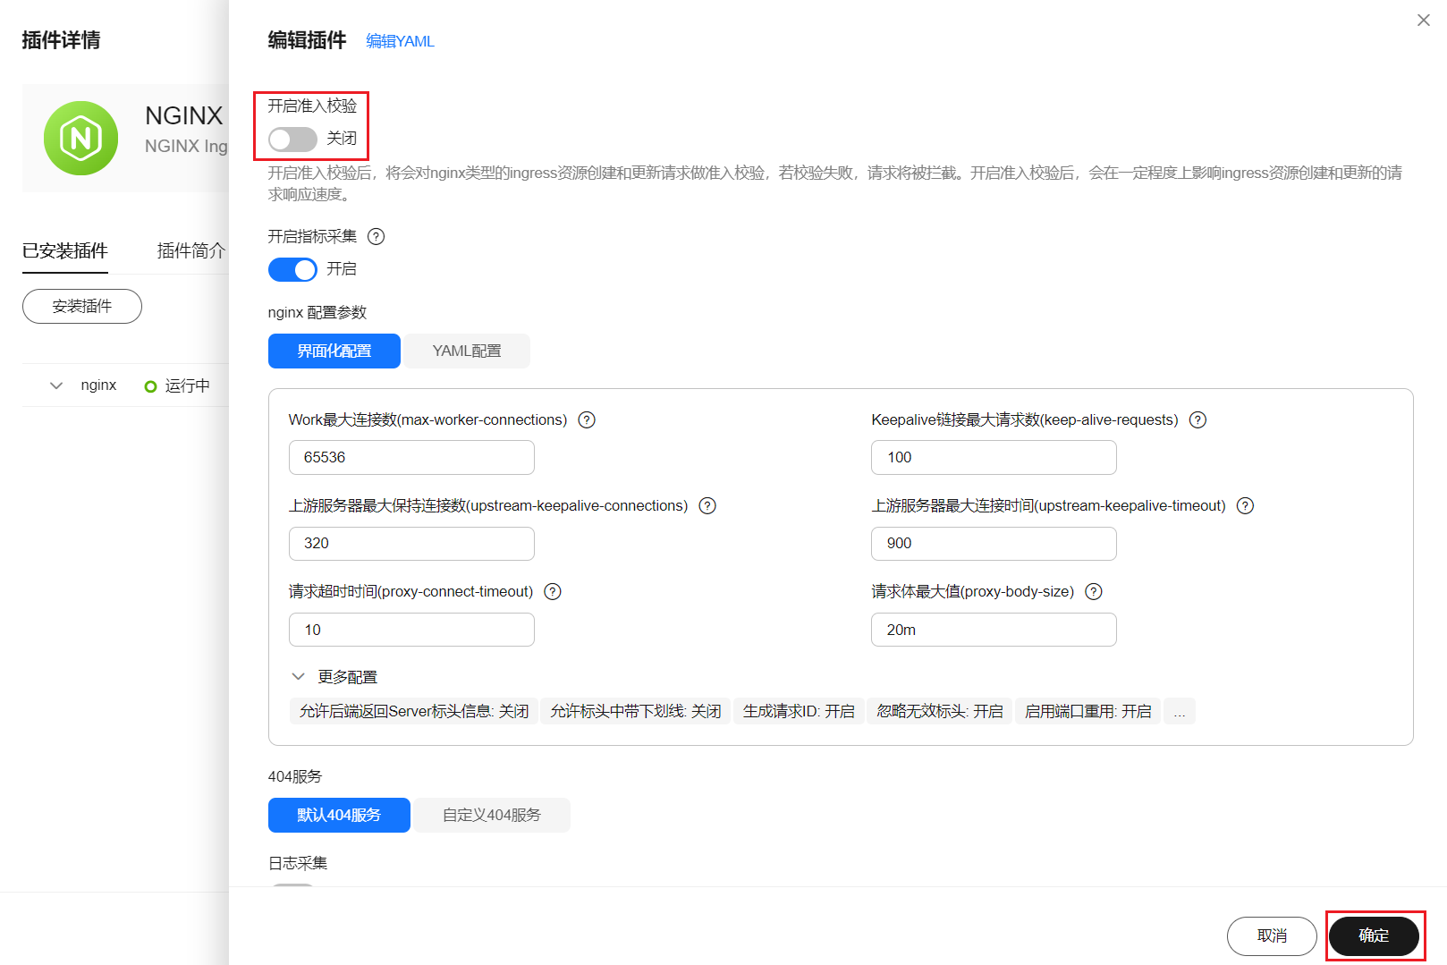Turn off the 开启指标采集 switch
This screenshot has width=1447, height=965.
click(292, 269)
